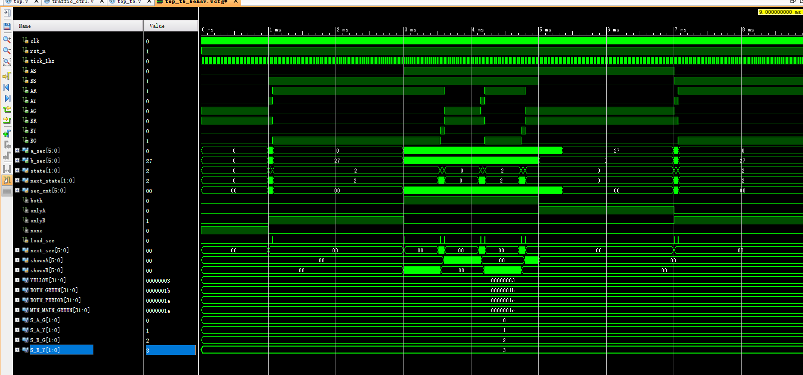Click the BOTH_GREEN value 0000001b
This screenshot has width=803, height=375.
click(x=158, y=291)
